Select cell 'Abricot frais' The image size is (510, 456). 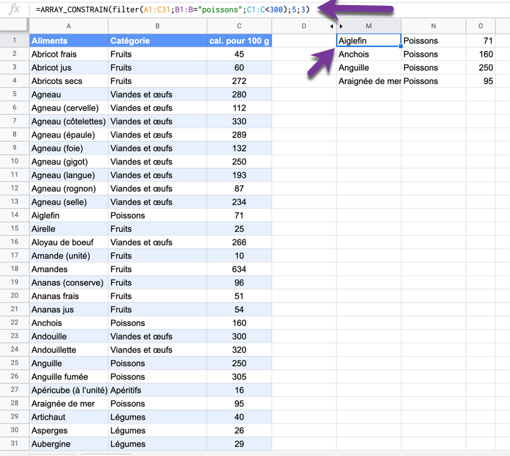(x=69, y=54)
